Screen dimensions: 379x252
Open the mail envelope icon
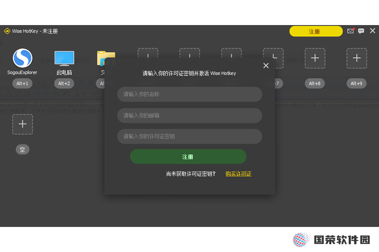351,31
